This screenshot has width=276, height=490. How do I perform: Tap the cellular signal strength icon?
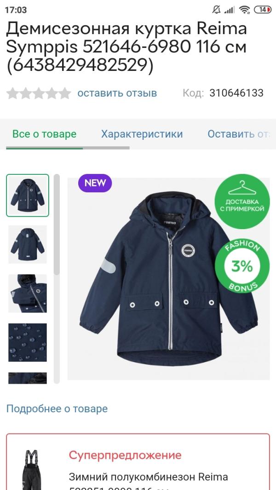[x=230, y=10]
